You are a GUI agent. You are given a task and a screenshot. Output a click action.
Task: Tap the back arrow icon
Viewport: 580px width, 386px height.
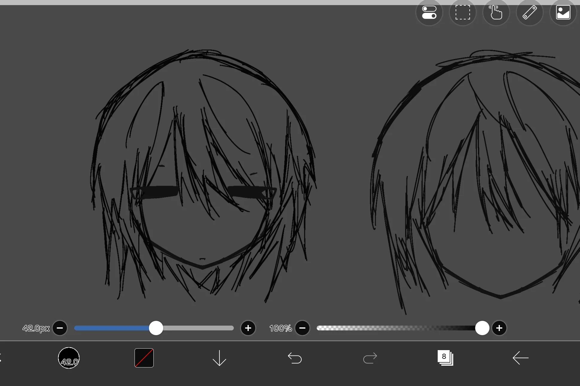521,358
